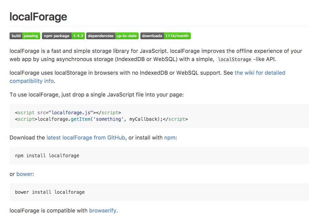This screenshot has height=219, width=309.
Task: Open the downloads 111k/month badge
Action: pyautogui.click(x=166, y=36)
